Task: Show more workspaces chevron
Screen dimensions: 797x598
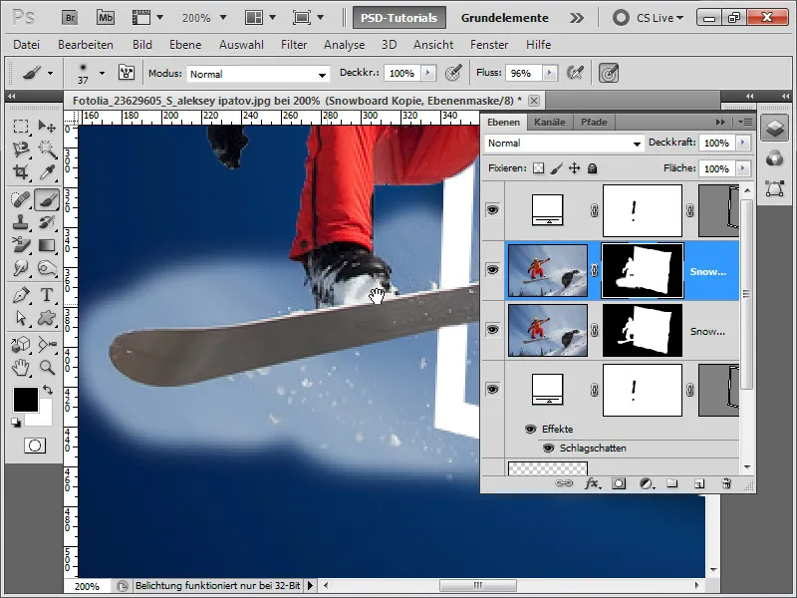Action: tap(577, 18)
